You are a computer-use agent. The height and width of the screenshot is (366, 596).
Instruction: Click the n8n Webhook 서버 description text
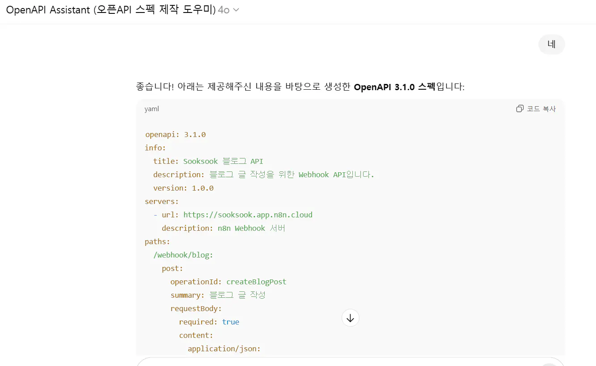tap(251, 228)
